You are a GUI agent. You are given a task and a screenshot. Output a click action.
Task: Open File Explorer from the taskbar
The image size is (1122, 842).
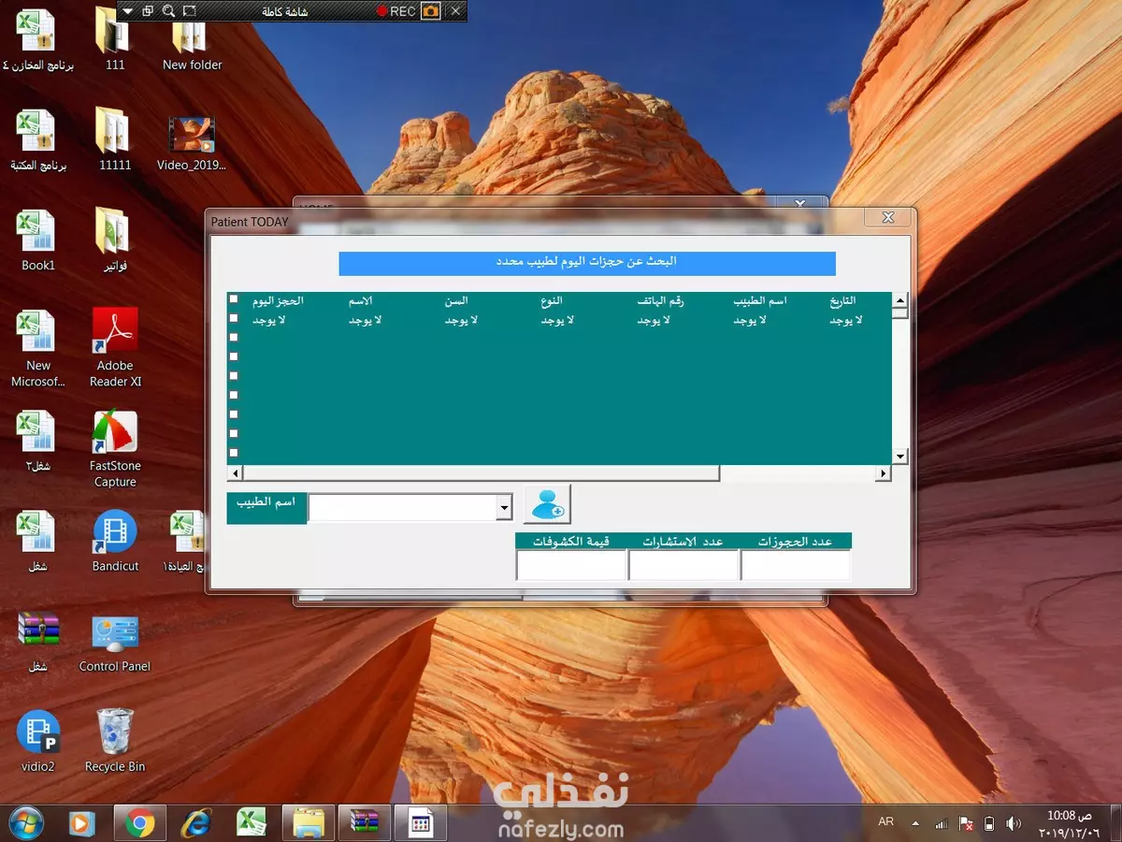308,822
